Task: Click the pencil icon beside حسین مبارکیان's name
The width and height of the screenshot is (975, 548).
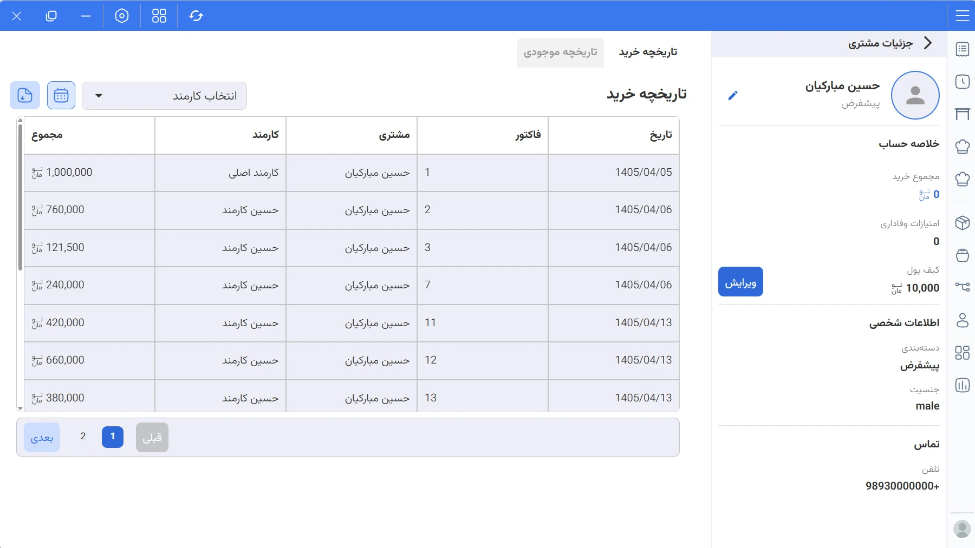Action: (733, 96)
